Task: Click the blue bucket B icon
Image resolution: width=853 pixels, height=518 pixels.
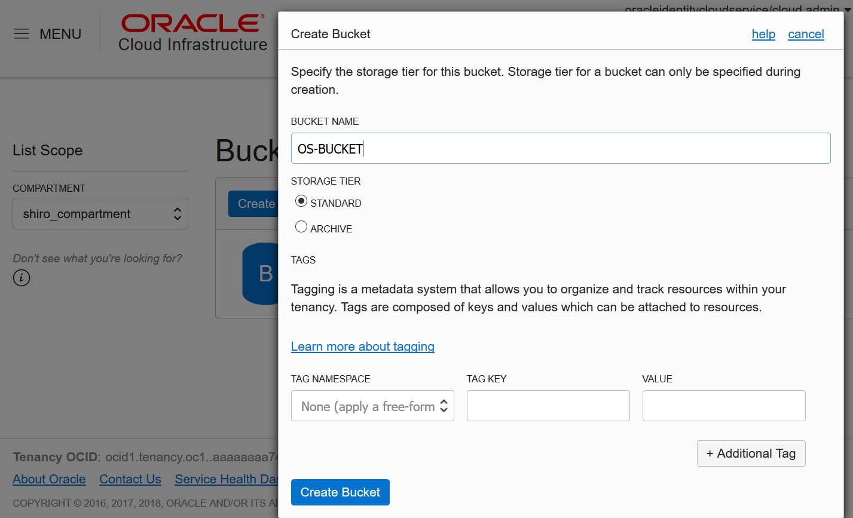Action: coord(261,274)
